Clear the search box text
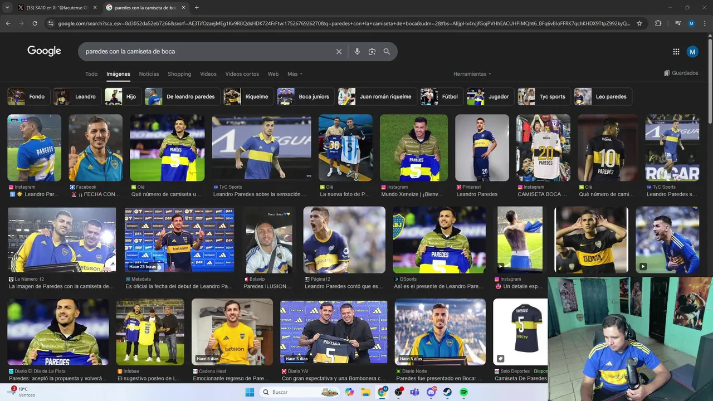Viewport: 713px width, 401px height. pos(339,51)
